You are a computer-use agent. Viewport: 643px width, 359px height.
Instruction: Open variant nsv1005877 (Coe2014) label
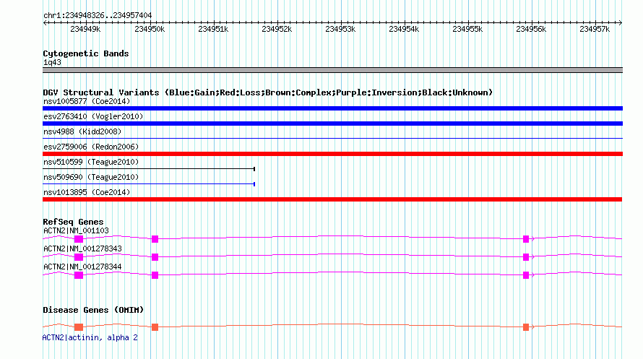pyautogui.click(x=87, y=101)
